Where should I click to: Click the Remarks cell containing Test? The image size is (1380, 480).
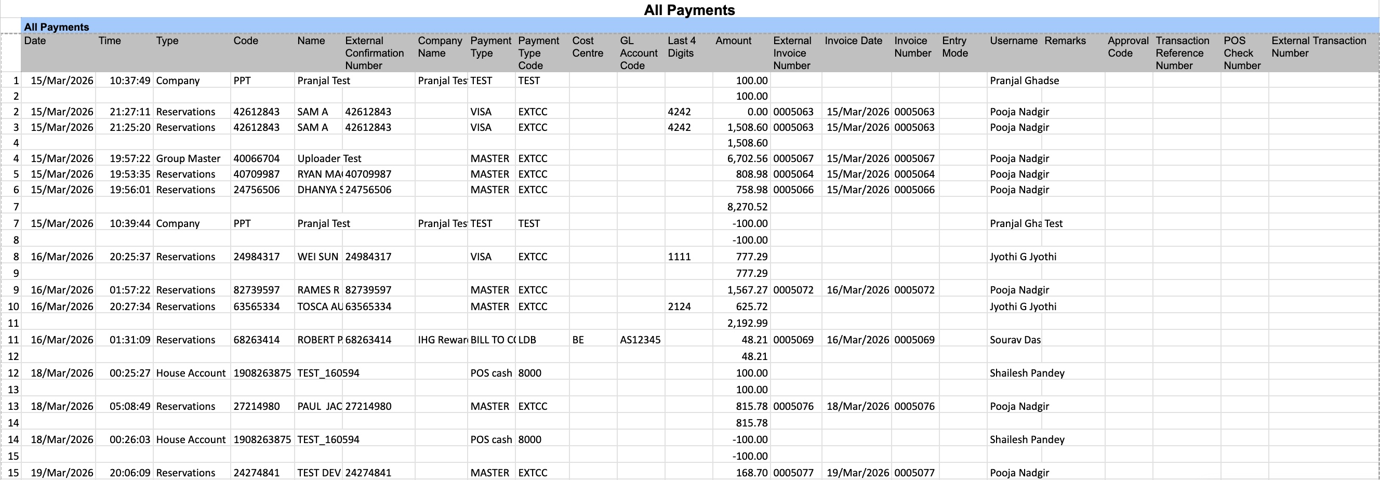click(1053, 223)
